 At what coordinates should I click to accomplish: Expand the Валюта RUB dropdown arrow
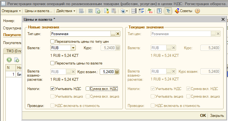coord(73,48)
